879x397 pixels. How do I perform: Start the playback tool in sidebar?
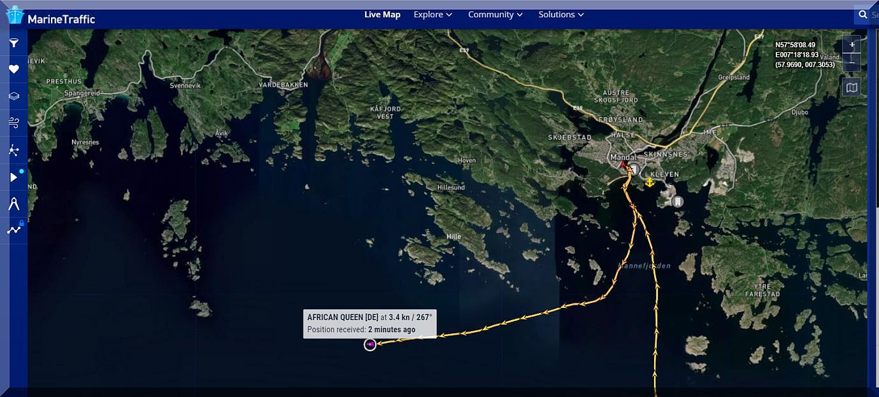tap(13, 177)
